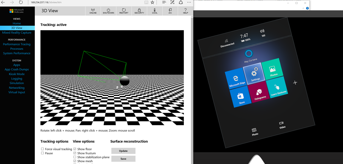Image resolution: width=343 pixels, height=164 pixels.
Task: Open Home view in sidebar
Action: coord(17,23)
